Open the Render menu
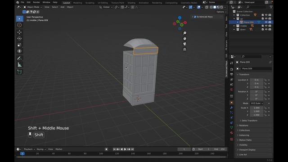 click(x=36, y=2)
